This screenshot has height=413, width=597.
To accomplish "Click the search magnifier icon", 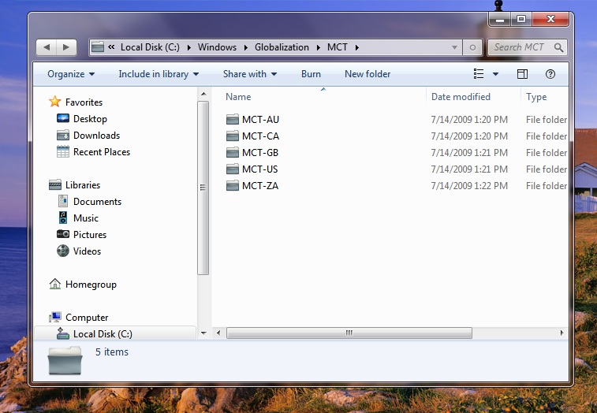I will point(558,47).
